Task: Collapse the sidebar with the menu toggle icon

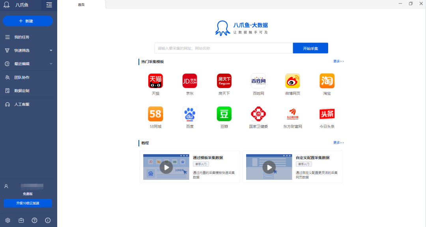Action: [x=49, y=5]
